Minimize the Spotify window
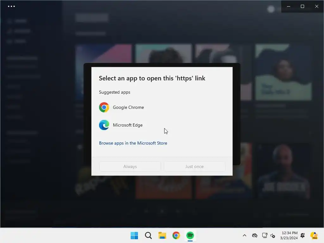324x243 pixels. click(289, 6)
